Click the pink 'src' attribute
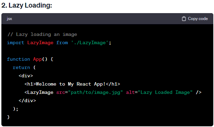This screenshot has height=127, width=214. pyautogui.click(x=61, y=92)
